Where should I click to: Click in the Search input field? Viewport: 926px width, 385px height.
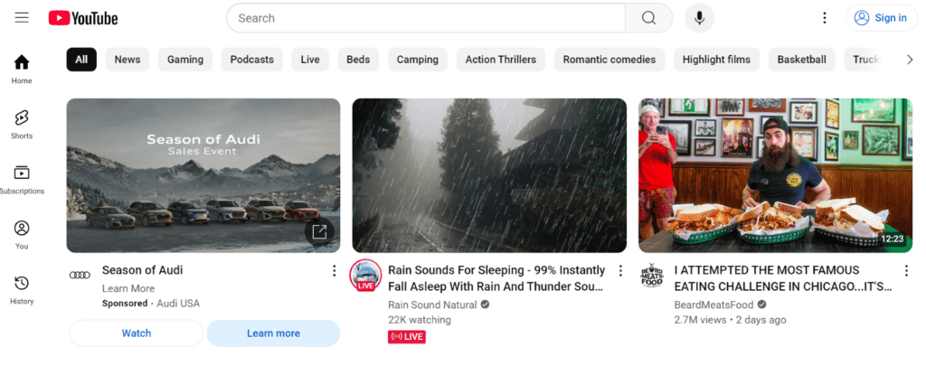[x=426, y=18]
